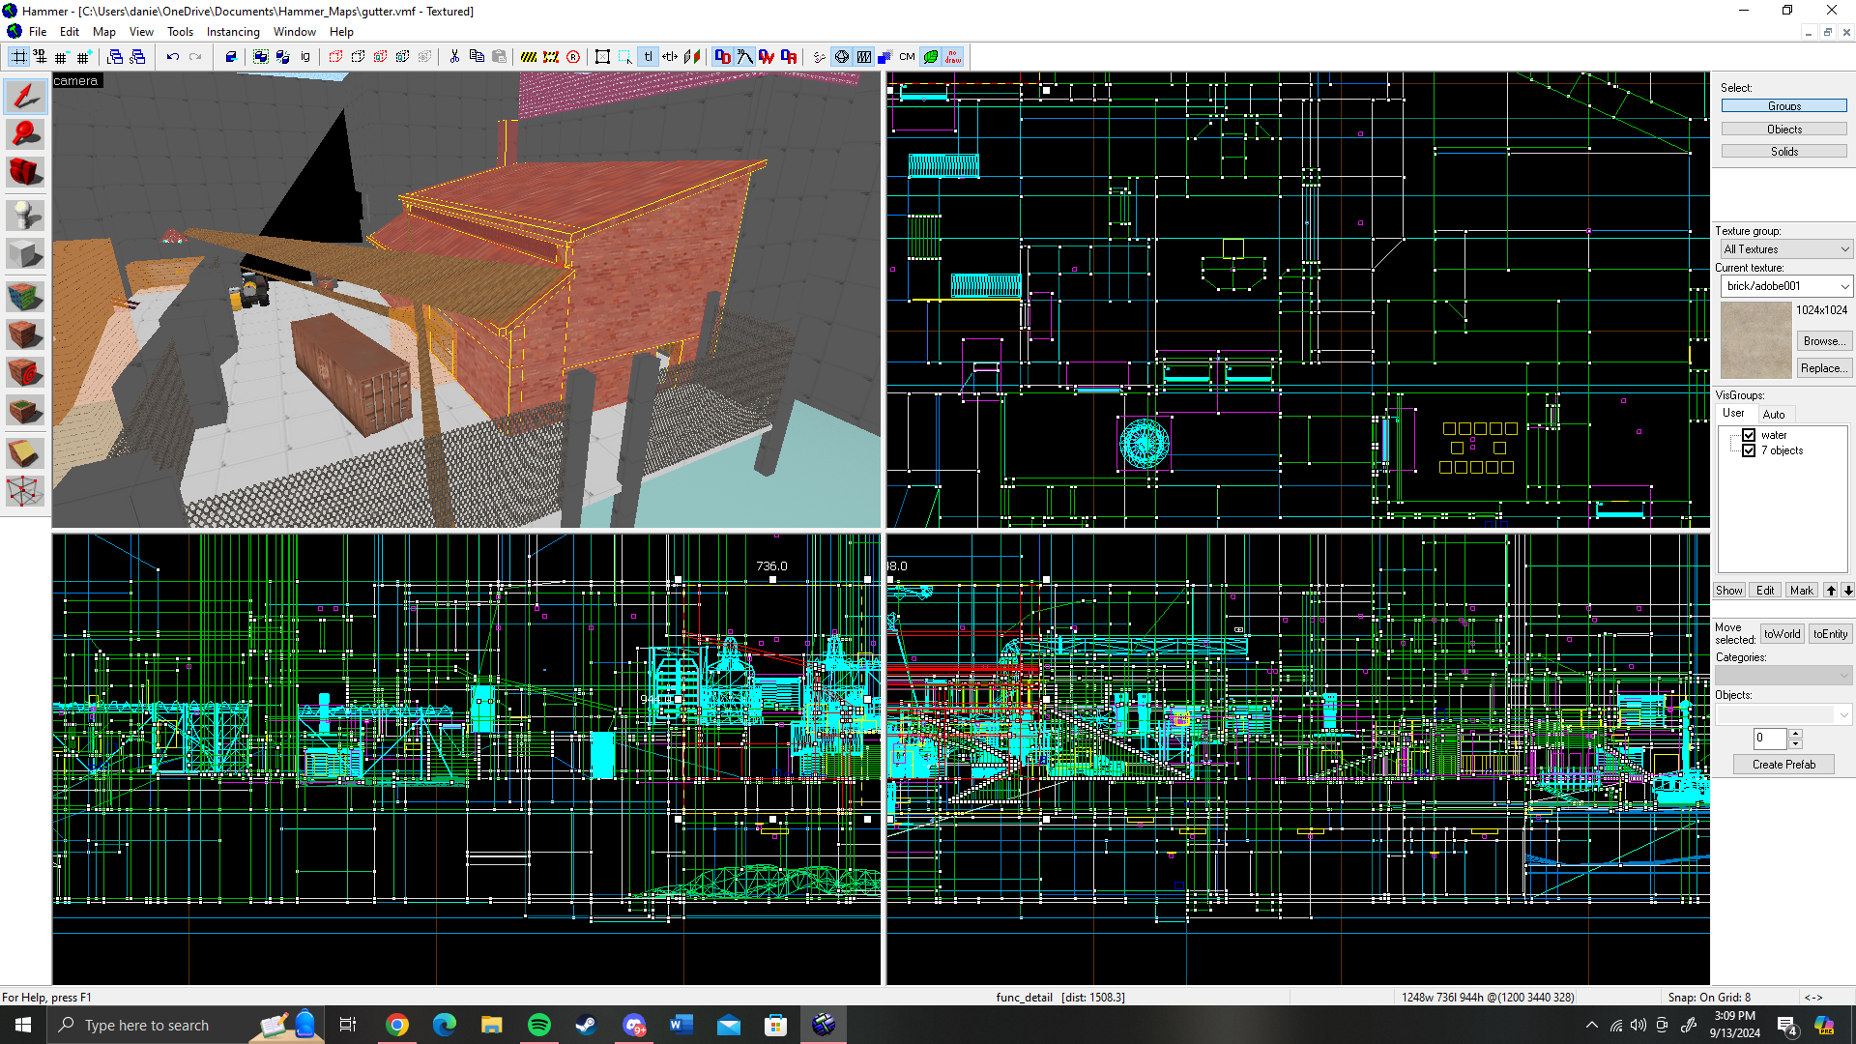
Task: Click the Undo arrow
Action: pyautogui.click(x=172, y=57)
